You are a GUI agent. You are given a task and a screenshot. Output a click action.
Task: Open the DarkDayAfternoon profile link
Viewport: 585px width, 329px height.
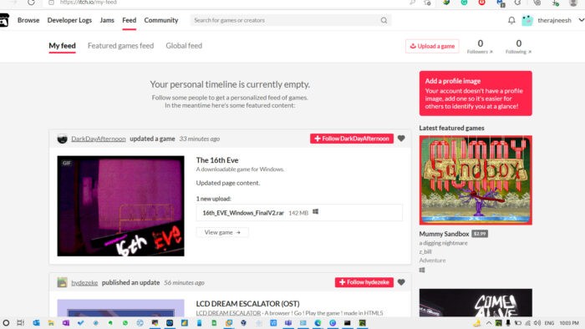(x=99, y=139)
